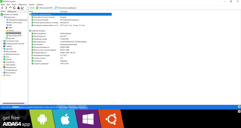Select the Паспортная ёмкость row
The width and height of the screenshot is (241, 128).
tap(70, 47)
